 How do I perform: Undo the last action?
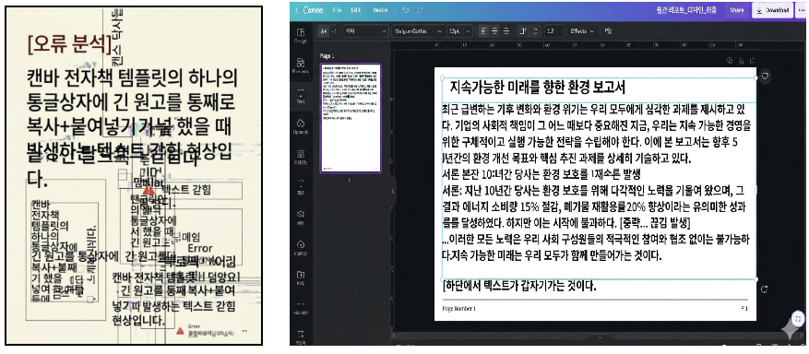406,10
